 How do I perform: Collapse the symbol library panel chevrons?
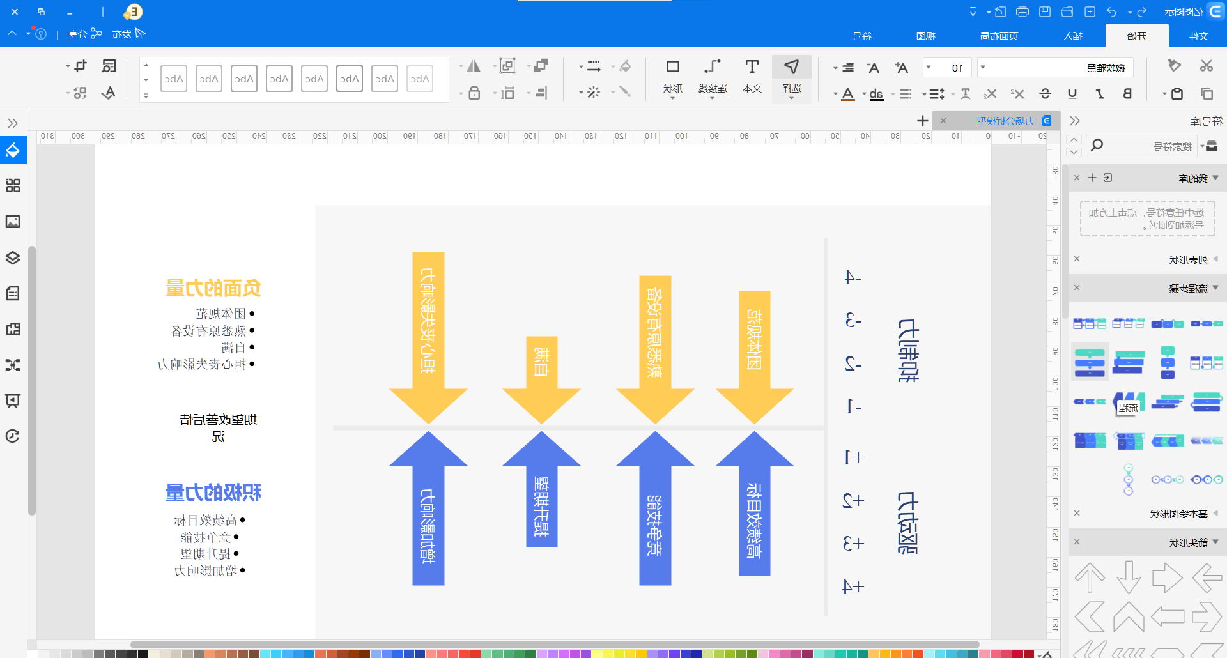click(x=1074, y=121)
